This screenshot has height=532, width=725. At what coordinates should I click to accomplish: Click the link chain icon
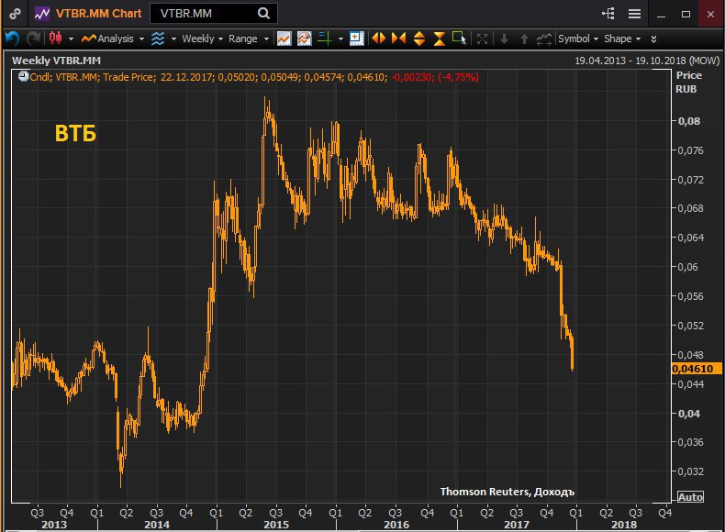click(15, 14)
